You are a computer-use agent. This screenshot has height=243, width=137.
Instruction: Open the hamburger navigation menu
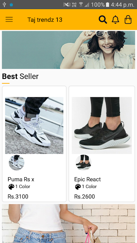coord(9,20)
